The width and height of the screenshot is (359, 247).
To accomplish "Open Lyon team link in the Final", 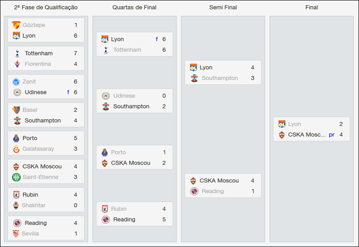I will pyautogui.click(x=294, y=124).
